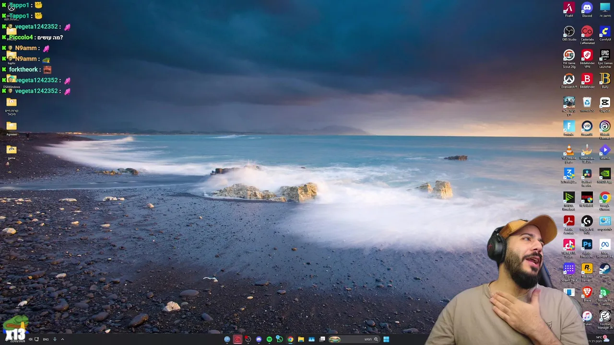The image size is (614, 345).
Task: Click the Windows Start button in taskbar
Action: click(386, 339)
